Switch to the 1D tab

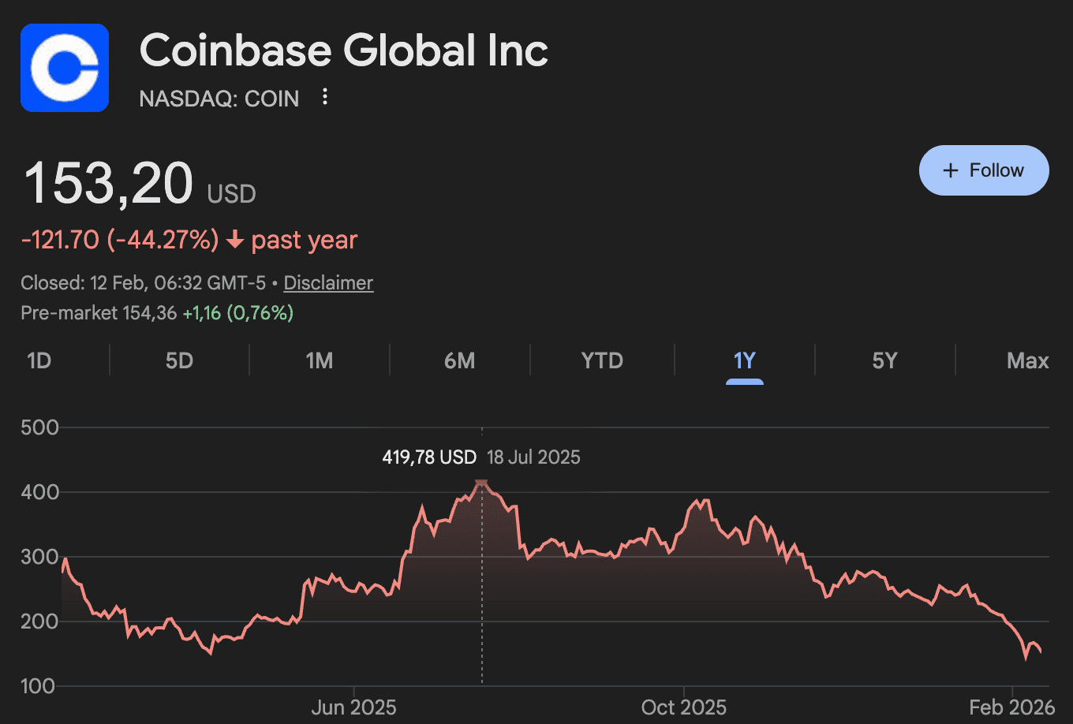point(38,360)
